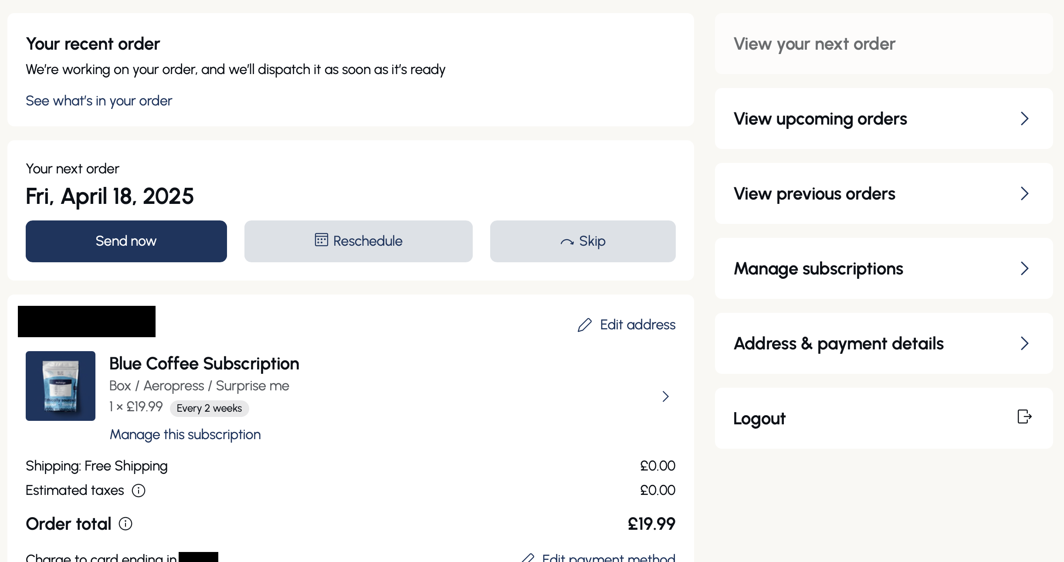This screenshot has height=562, width=1064.
Task: Expand Manage subscriptions chevron
Action: (x=1025, y=268)
